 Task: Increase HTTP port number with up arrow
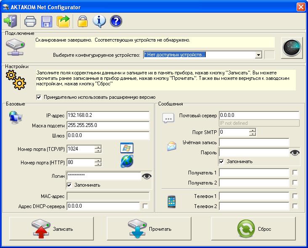coord(98,160)
